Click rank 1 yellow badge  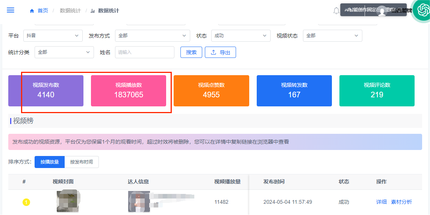click(26, 203)
